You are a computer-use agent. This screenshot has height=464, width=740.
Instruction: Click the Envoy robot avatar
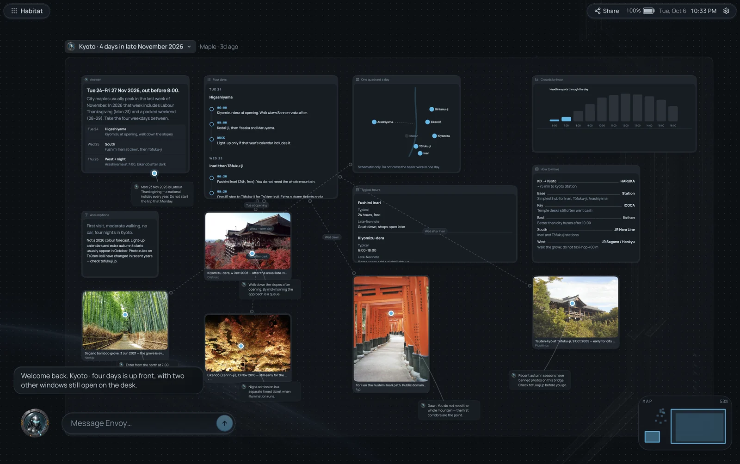35,422
